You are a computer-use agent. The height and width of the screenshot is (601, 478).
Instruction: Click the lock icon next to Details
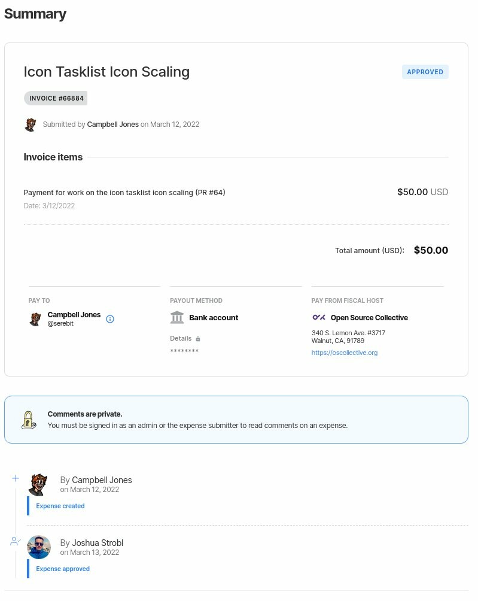(198, 339)
